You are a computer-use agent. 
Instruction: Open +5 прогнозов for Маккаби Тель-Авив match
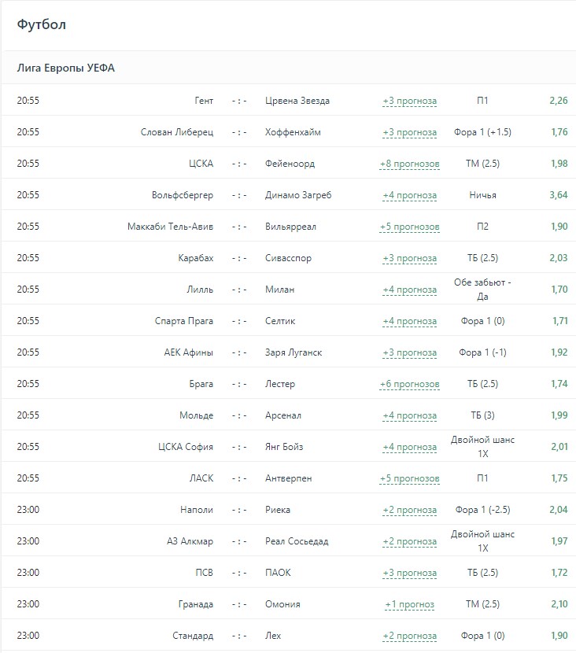pos(409,227)
